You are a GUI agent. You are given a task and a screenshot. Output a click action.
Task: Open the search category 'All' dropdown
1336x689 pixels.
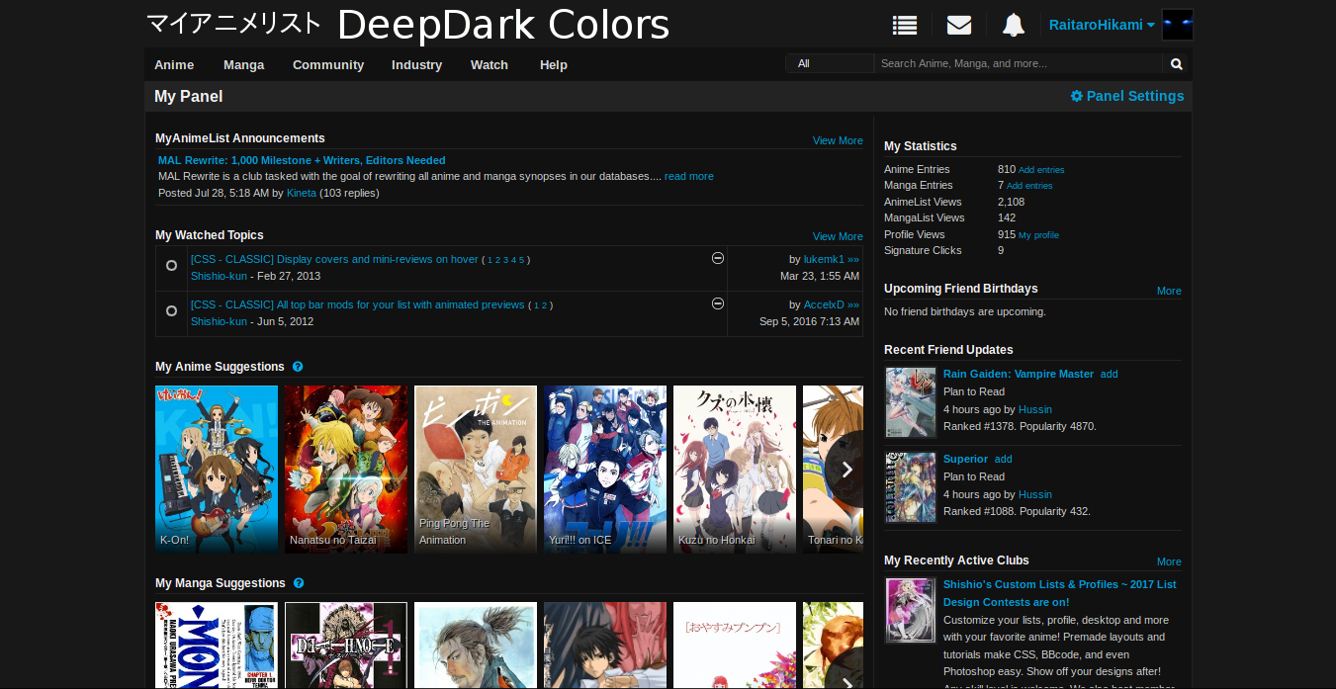point(830,63)
